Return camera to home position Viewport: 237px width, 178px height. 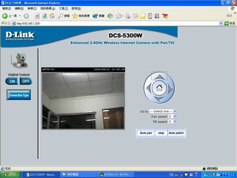pyautogui.click(x=159, y=88)
